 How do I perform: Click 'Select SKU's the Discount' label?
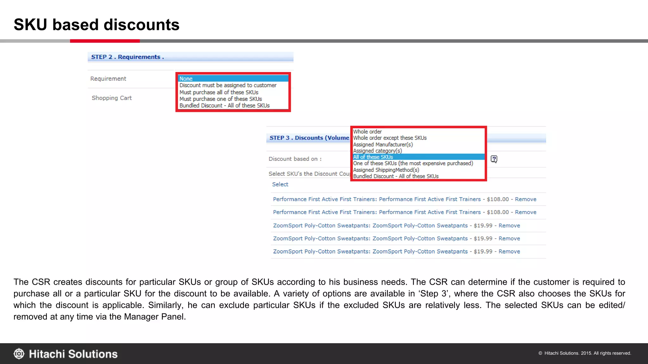point(309,174)
